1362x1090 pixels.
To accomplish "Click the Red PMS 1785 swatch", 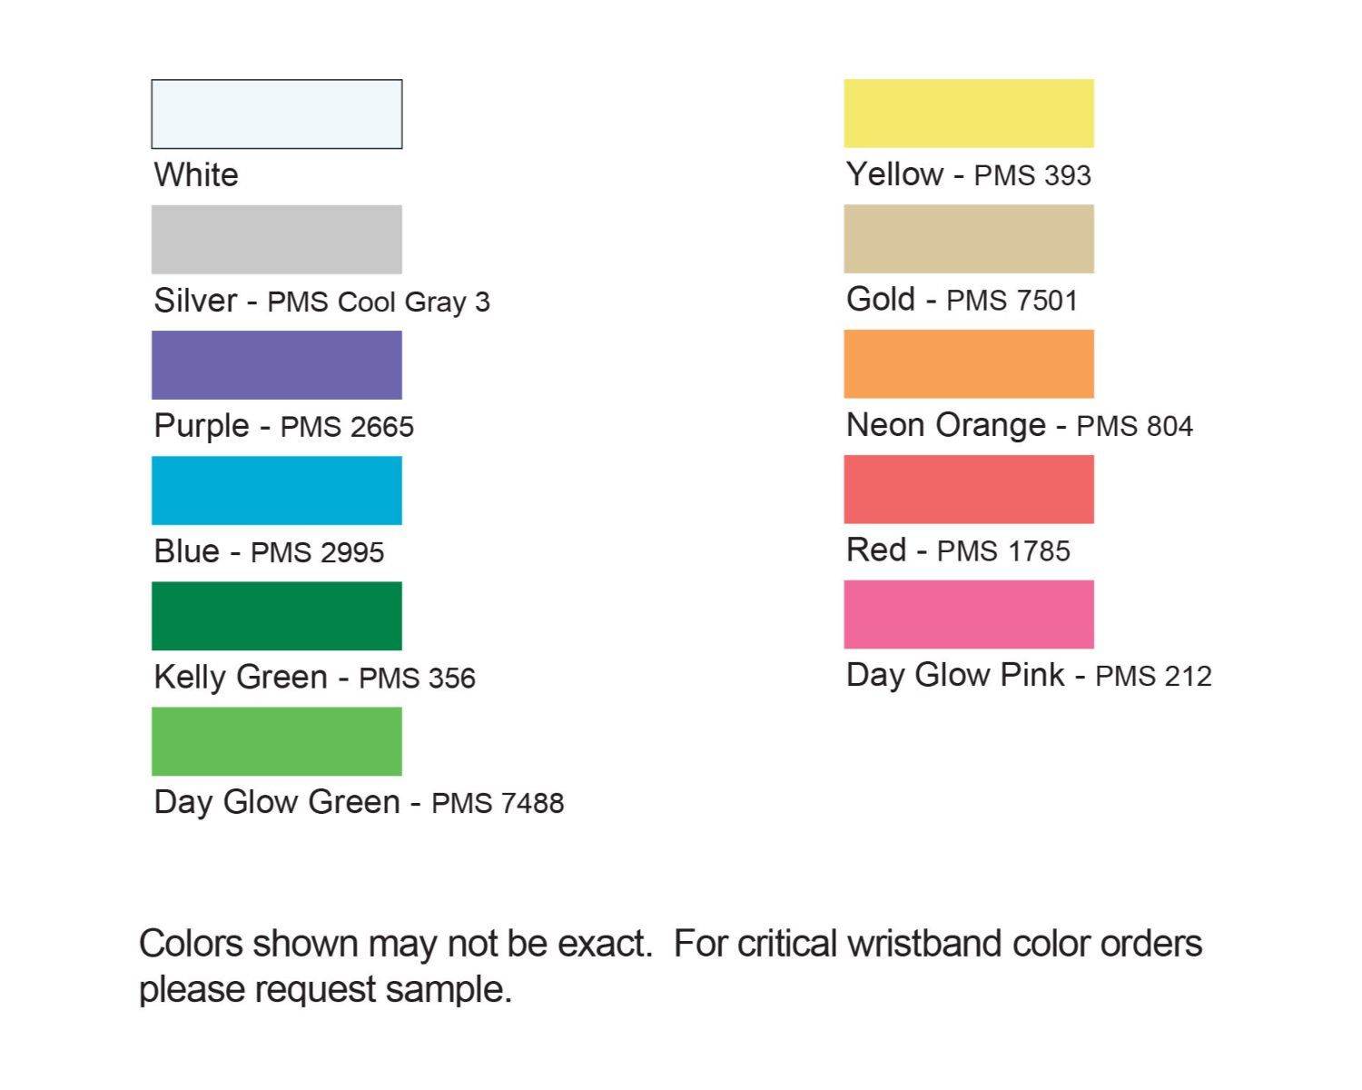I will [969, 489].
